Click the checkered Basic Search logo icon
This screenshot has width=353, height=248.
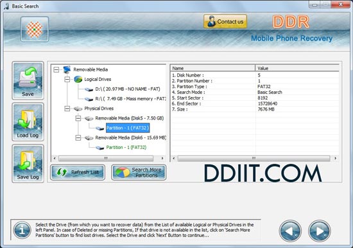35,30
